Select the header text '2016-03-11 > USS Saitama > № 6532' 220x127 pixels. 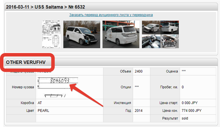[46, 7]
